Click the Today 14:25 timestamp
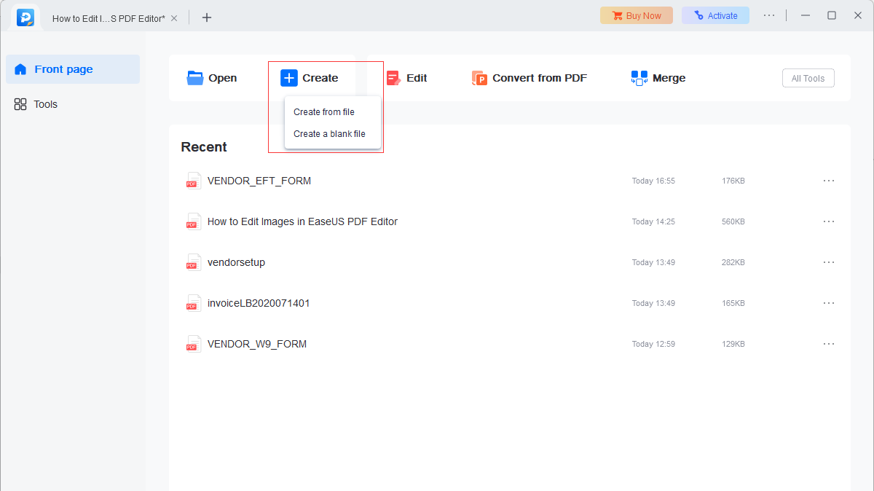The image size is (874, 491). tap(653, 221)
